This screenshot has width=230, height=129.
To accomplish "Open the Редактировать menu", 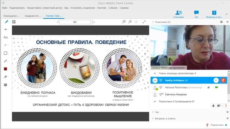I will 17,8.
